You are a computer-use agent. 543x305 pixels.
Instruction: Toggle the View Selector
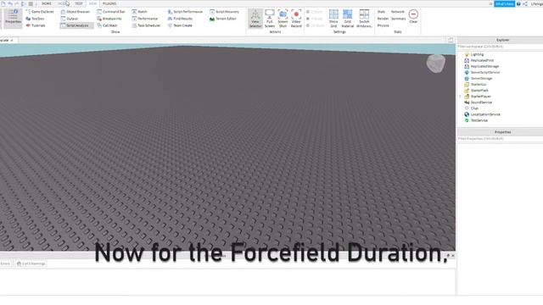[x=255, y=19]
